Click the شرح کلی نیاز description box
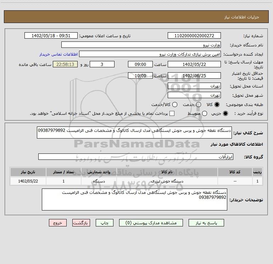Viewport: 273px width, 264px height. pyautogui.click(x=134, y=133)
